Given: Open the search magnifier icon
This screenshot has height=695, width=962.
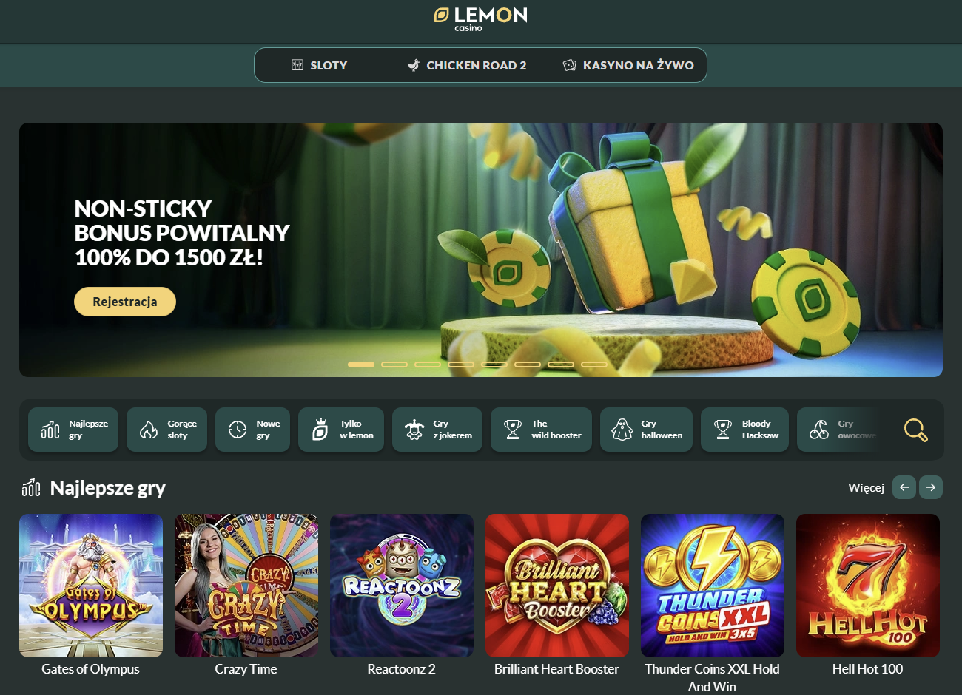Looking at the screenshot, I should 915,430.
